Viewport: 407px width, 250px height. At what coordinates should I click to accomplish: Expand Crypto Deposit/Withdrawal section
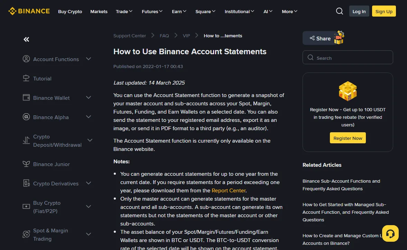click(90, 140)
